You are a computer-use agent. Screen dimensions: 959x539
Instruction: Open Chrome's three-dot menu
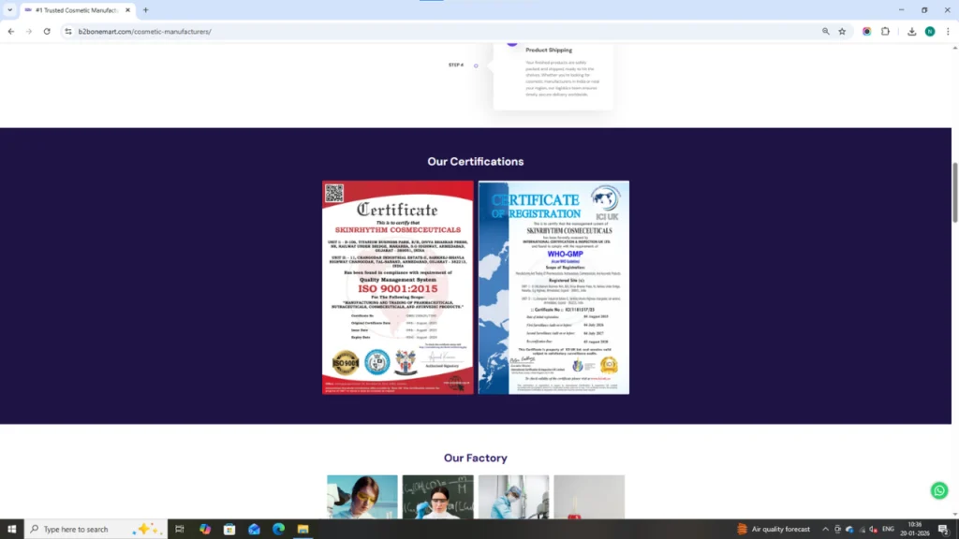949,31
